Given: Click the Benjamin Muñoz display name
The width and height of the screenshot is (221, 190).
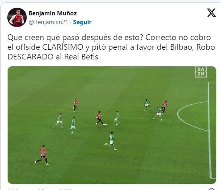Looking at the screenshot, I should pyautogui.click(x=53, y=13).
